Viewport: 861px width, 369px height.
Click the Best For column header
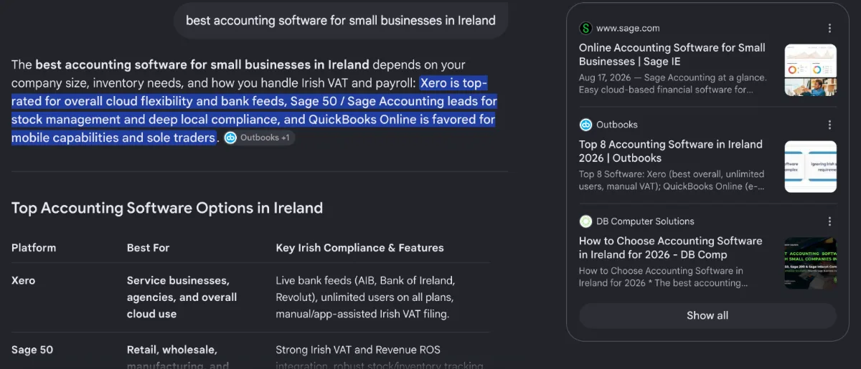[149, 248]
